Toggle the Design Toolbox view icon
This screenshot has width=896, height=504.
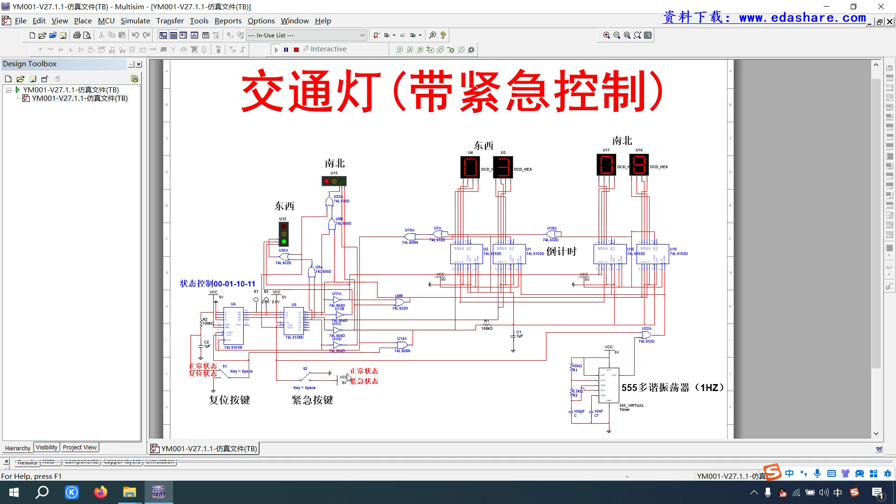click(163, 35)
